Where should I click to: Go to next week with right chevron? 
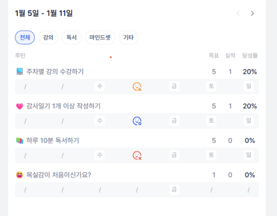tap(252, 14)
